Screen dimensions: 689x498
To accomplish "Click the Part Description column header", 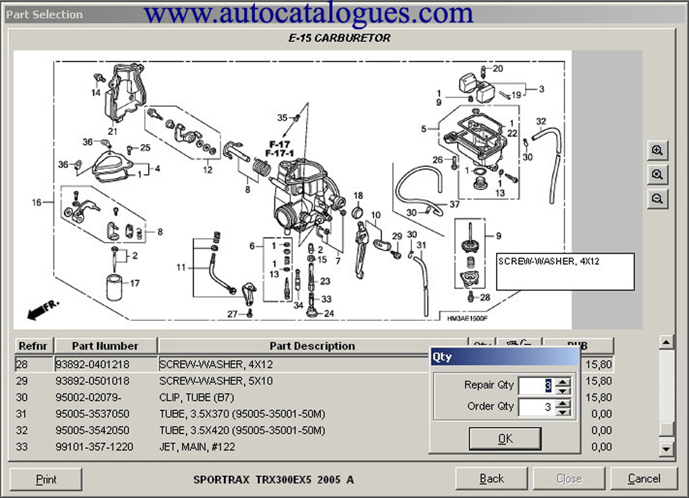I will pos(311,346).
